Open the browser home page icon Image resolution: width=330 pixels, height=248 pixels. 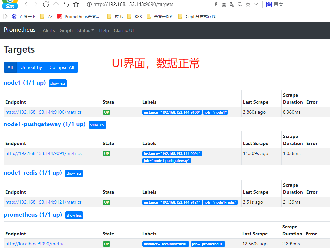point(56,4)
